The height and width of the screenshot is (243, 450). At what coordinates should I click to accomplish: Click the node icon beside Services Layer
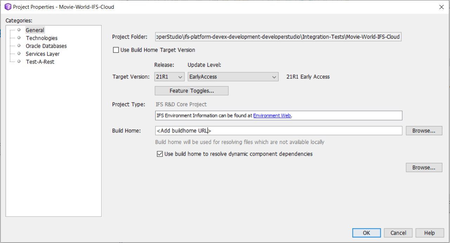pos(19,54)
